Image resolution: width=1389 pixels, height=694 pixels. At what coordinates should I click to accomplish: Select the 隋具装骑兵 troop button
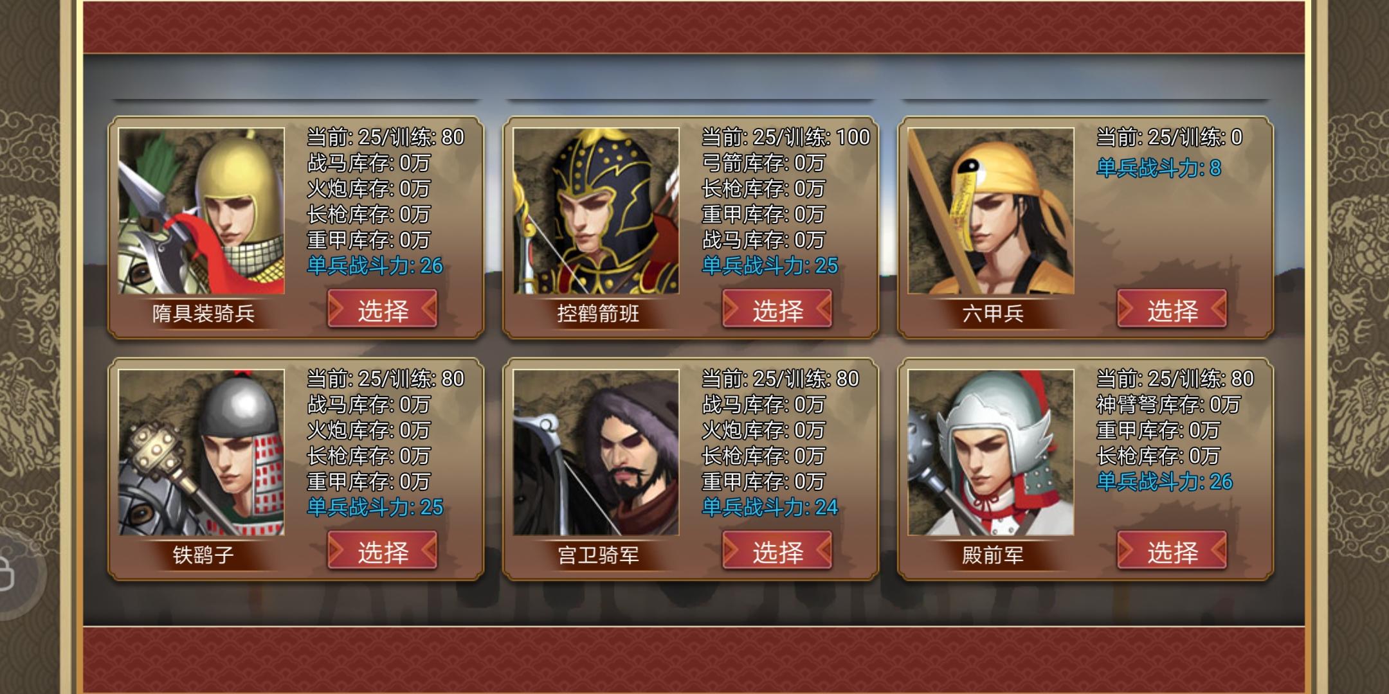point(383,309)
